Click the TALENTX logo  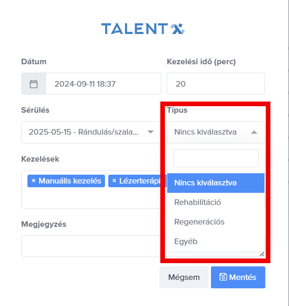[x=143, y=29]
